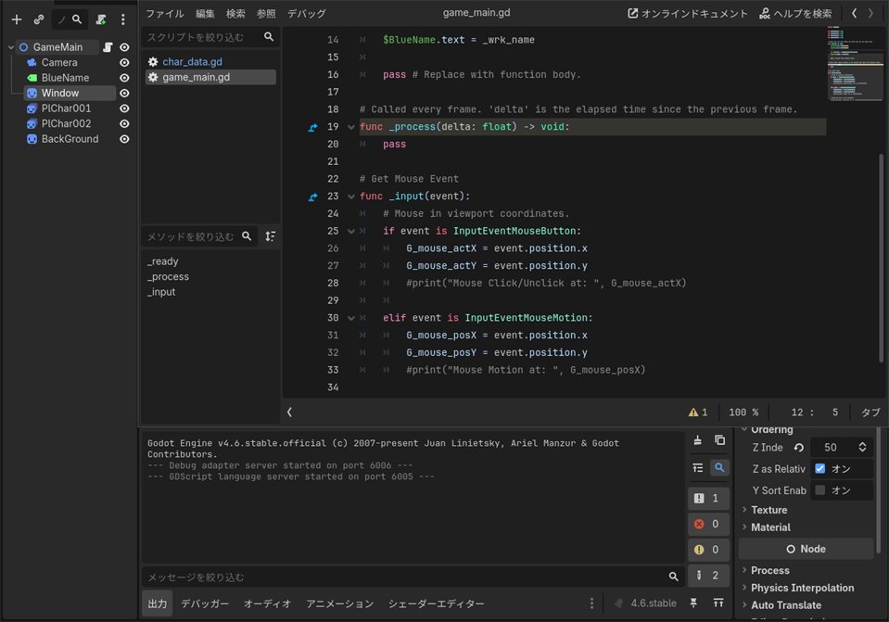Image resolution: width=889 pixels, height=622 pixels.
Task: Click the attach script icon in scene toolbar
Action: [101, 19]
